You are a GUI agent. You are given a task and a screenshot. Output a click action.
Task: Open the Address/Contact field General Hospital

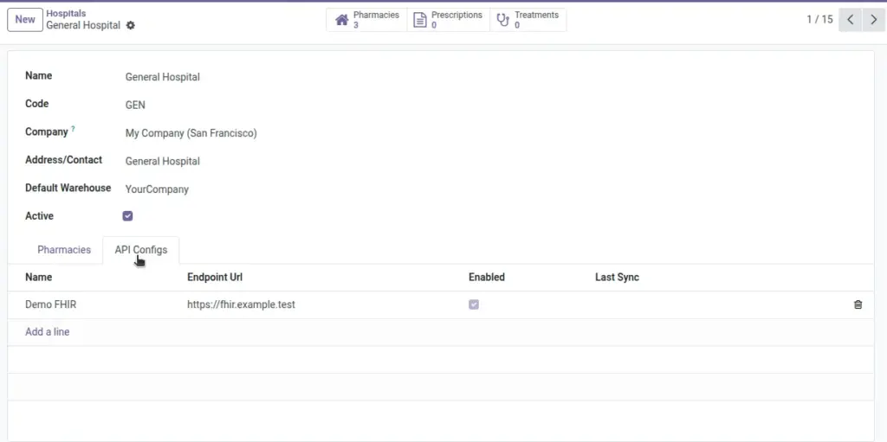162,161
